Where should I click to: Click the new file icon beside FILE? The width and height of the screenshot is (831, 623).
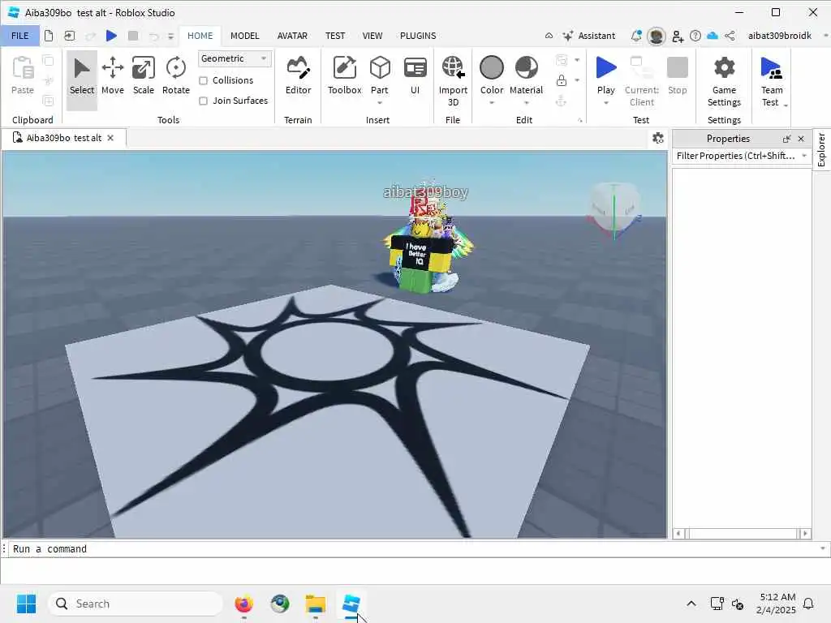[x=48, y=36]
